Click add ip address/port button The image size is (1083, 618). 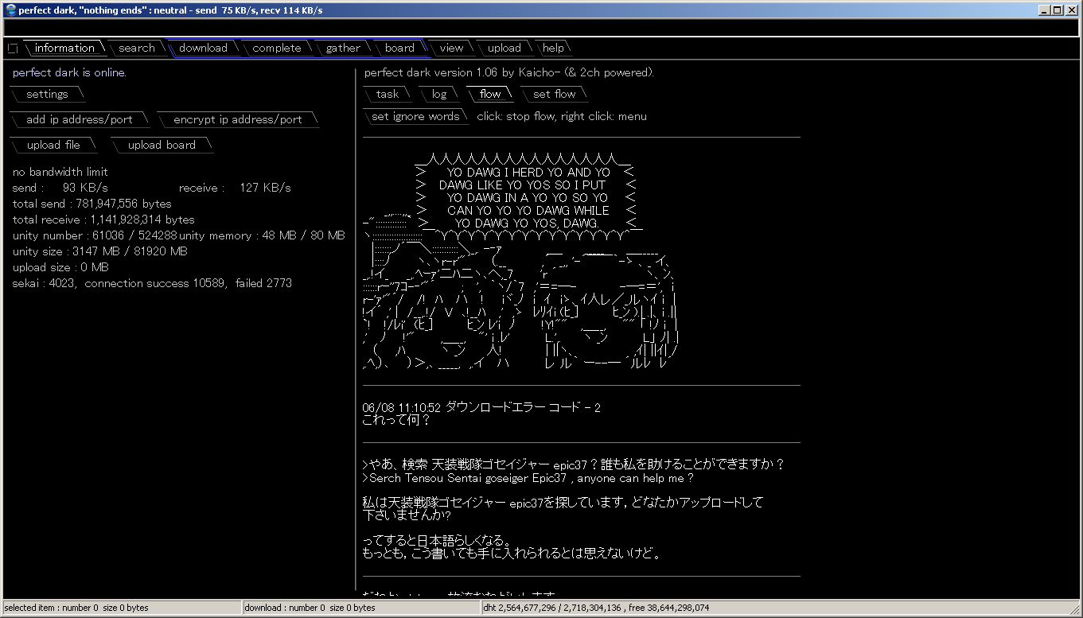80,119
